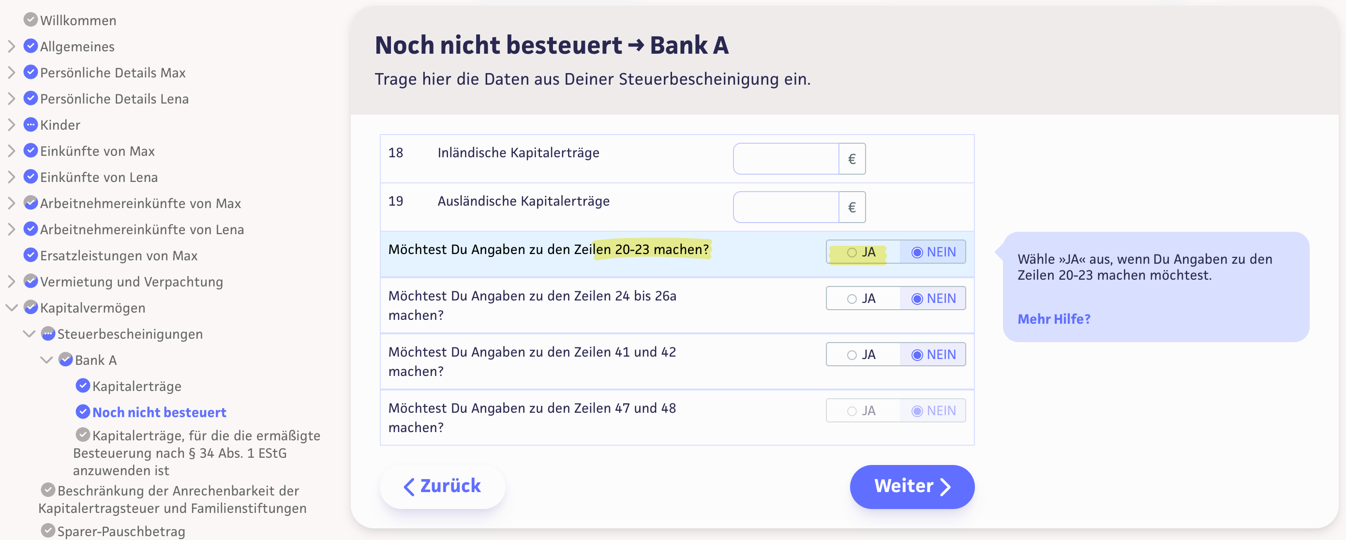This screenshot has height=540, width=1346.
Task: Expand Vermietung und Verpachtung chevron
Action: (x=12, y=282)
